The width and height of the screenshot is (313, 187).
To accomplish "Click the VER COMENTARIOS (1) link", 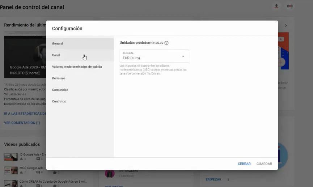I will pyautogui.click(x=22, y=123).
